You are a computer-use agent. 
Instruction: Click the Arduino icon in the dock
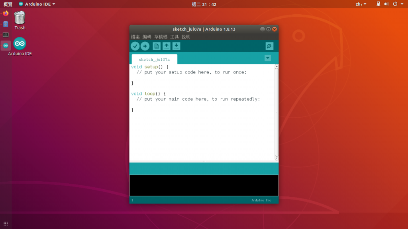pos(6,45)
